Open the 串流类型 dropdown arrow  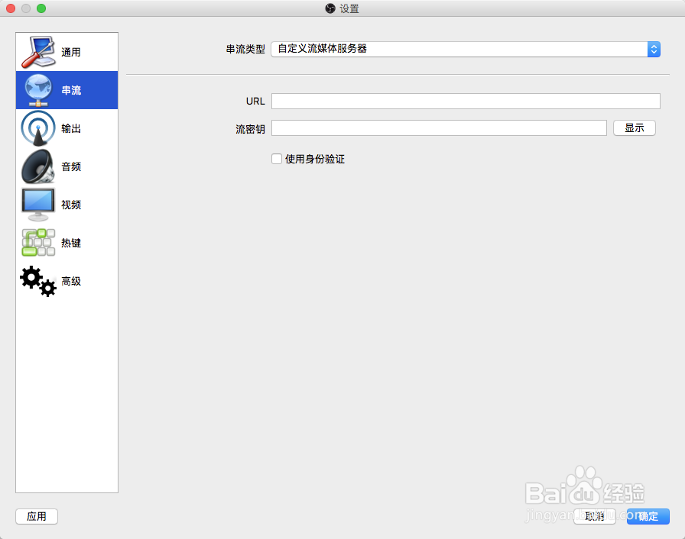pos(654,50)
